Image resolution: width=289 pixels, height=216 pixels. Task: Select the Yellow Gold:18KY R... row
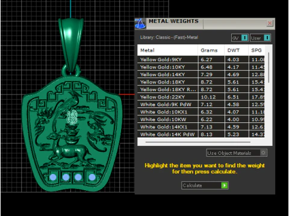click(x=201, y=89)
